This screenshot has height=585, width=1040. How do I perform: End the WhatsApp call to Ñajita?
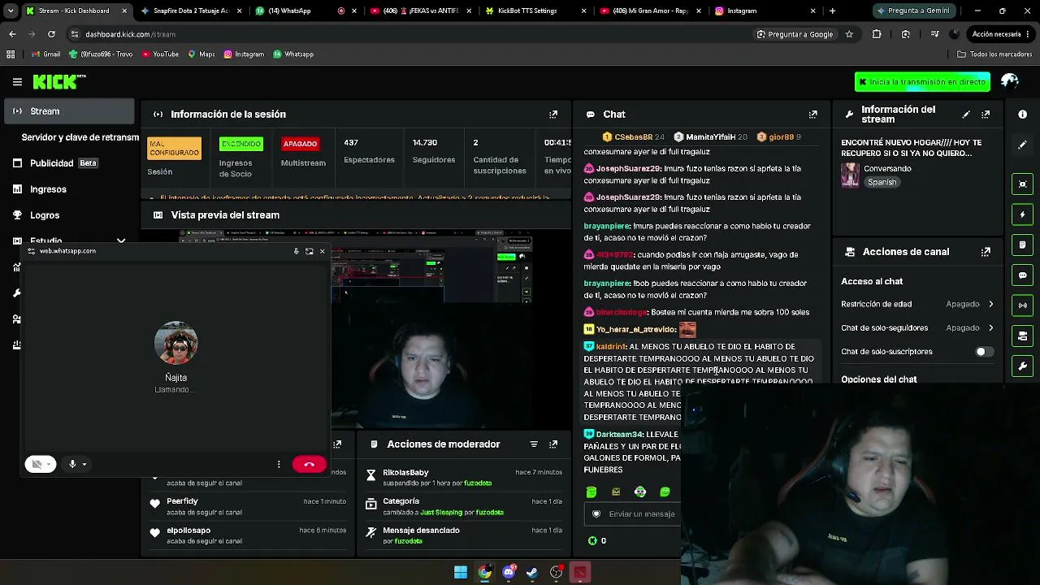click(309, 464)
